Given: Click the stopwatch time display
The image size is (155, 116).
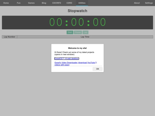Looking at the screenshot, I should (x=77, y=23).
